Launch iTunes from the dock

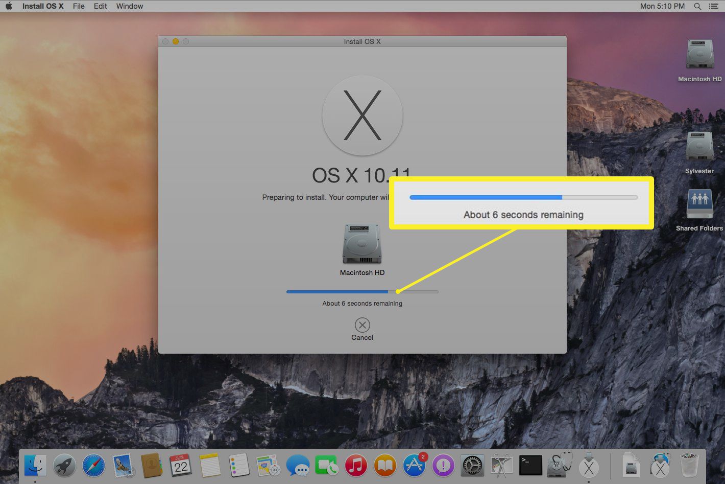pyautogui.click(x=356, y=466)
